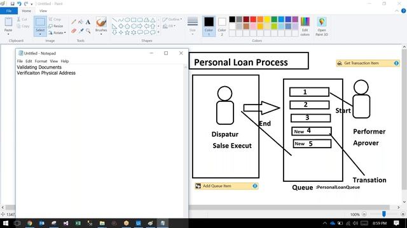Viewport: 407px width, 228px height.
Task: Click the zoom out minus button
Action: 364,214
